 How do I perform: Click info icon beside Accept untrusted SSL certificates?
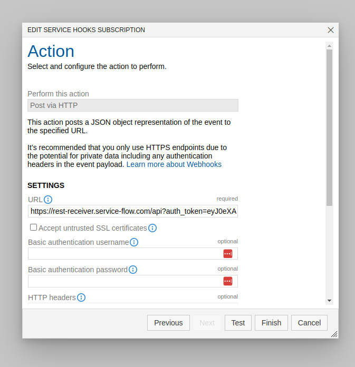[152, 228]
